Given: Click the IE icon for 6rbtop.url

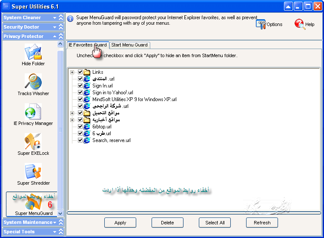Looking at the screenshot, I should point(87,127).
